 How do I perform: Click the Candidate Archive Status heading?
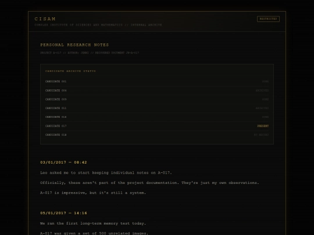click(x=70, y=71)
